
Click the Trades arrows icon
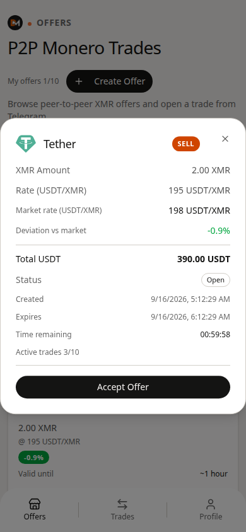pyautogui.click(x=122, y=504)
